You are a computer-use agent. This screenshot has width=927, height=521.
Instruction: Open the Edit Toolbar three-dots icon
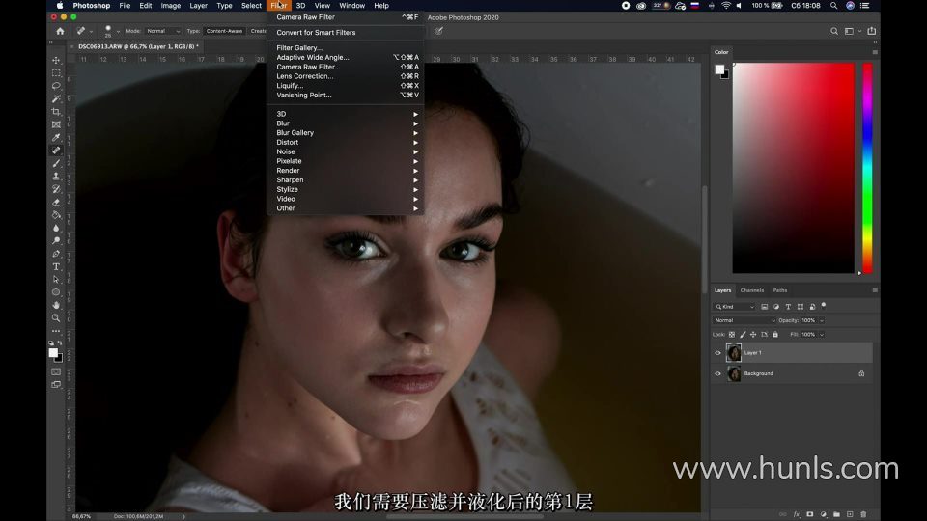click(x=56, y=331)
